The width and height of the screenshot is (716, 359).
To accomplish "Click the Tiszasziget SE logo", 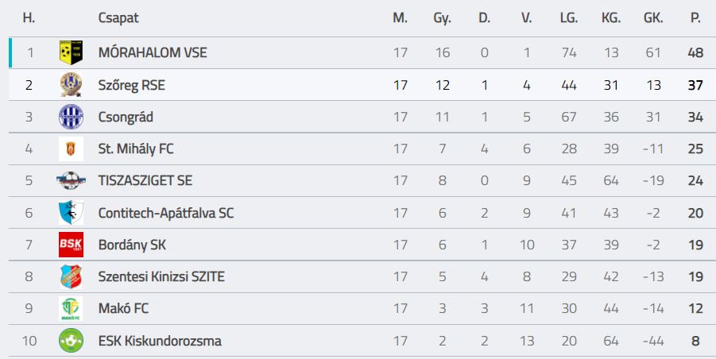I will click(71, 180).
